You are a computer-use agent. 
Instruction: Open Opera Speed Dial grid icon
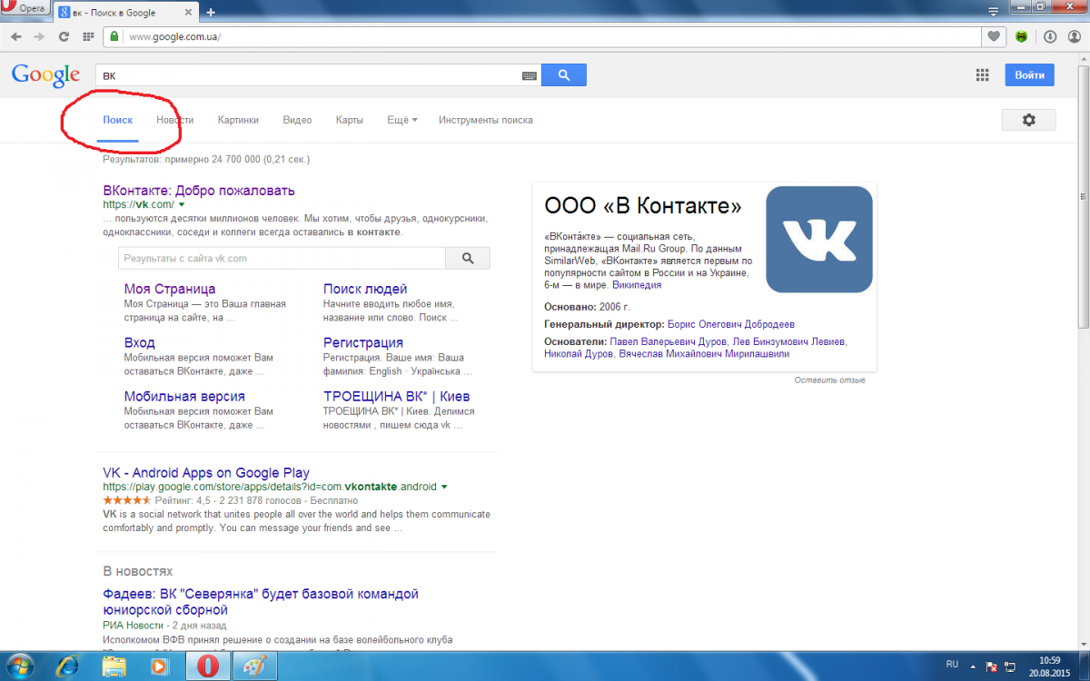pos(88,37)
